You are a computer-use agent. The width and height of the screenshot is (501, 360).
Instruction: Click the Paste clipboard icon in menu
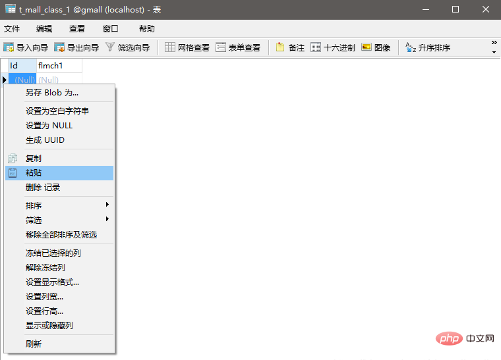[x=13, y=173]
